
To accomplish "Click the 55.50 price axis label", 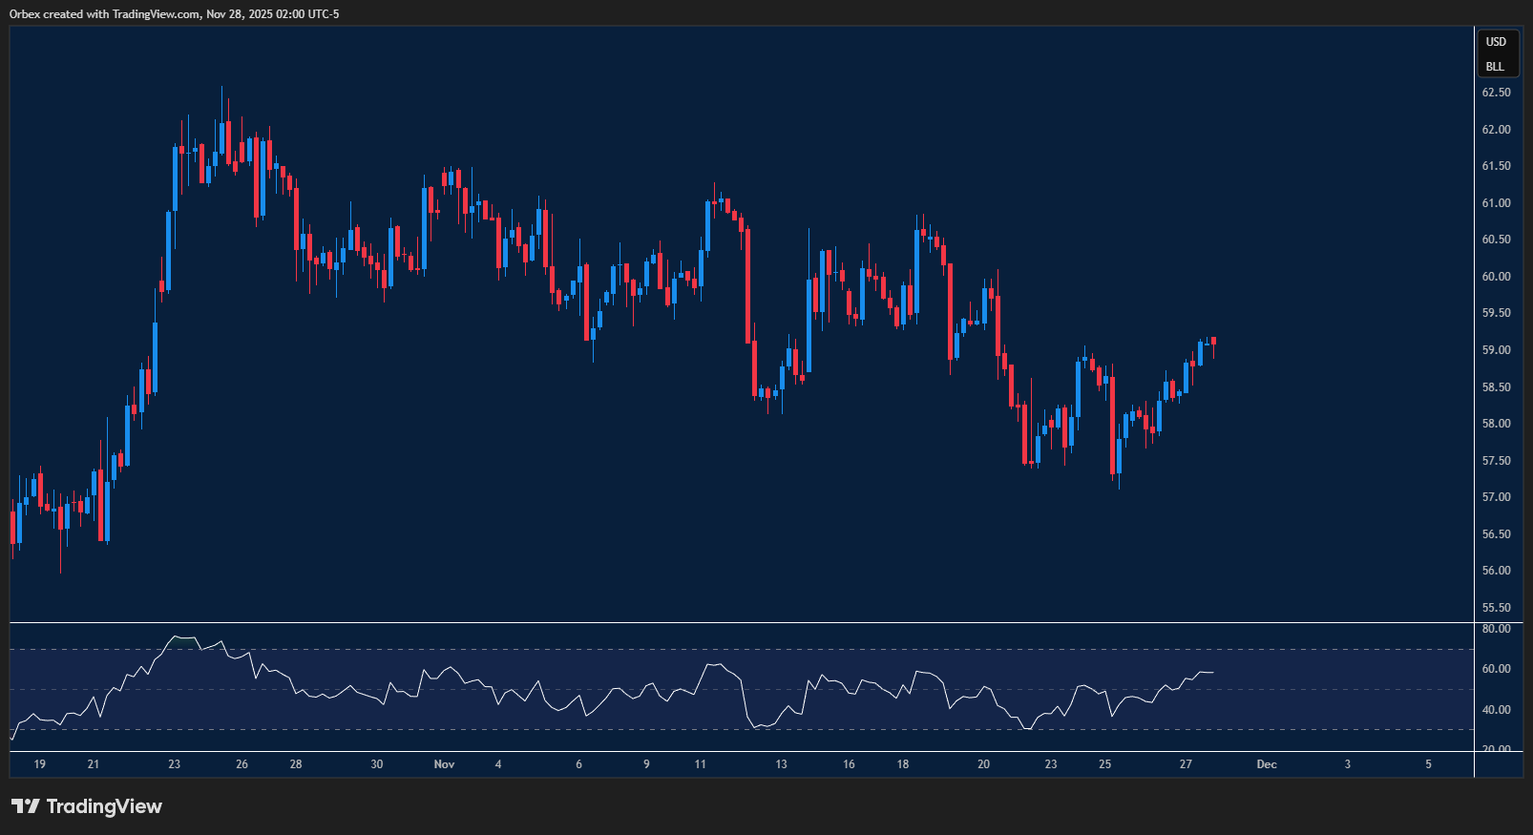I will (1496, 608).
